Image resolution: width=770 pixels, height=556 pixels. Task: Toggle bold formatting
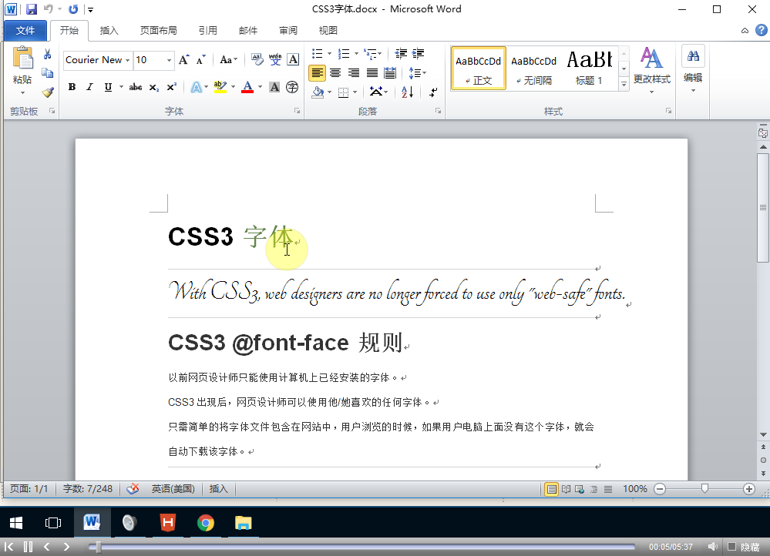click(x=71, y=86)
